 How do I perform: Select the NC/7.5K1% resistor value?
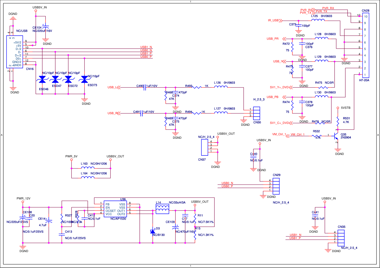tap(206, 222)
